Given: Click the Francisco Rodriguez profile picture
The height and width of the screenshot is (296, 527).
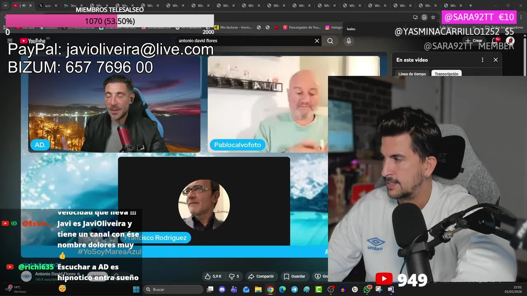Looking at the screenshot, I should point(204,205).
